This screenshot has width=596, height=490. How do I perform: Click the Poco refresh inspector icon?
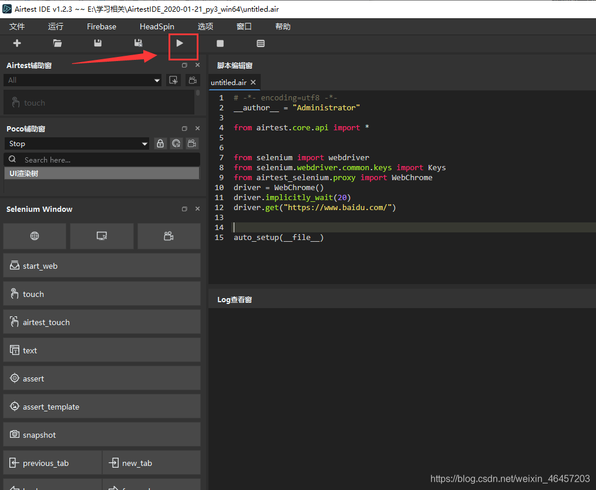coord(176,144)
